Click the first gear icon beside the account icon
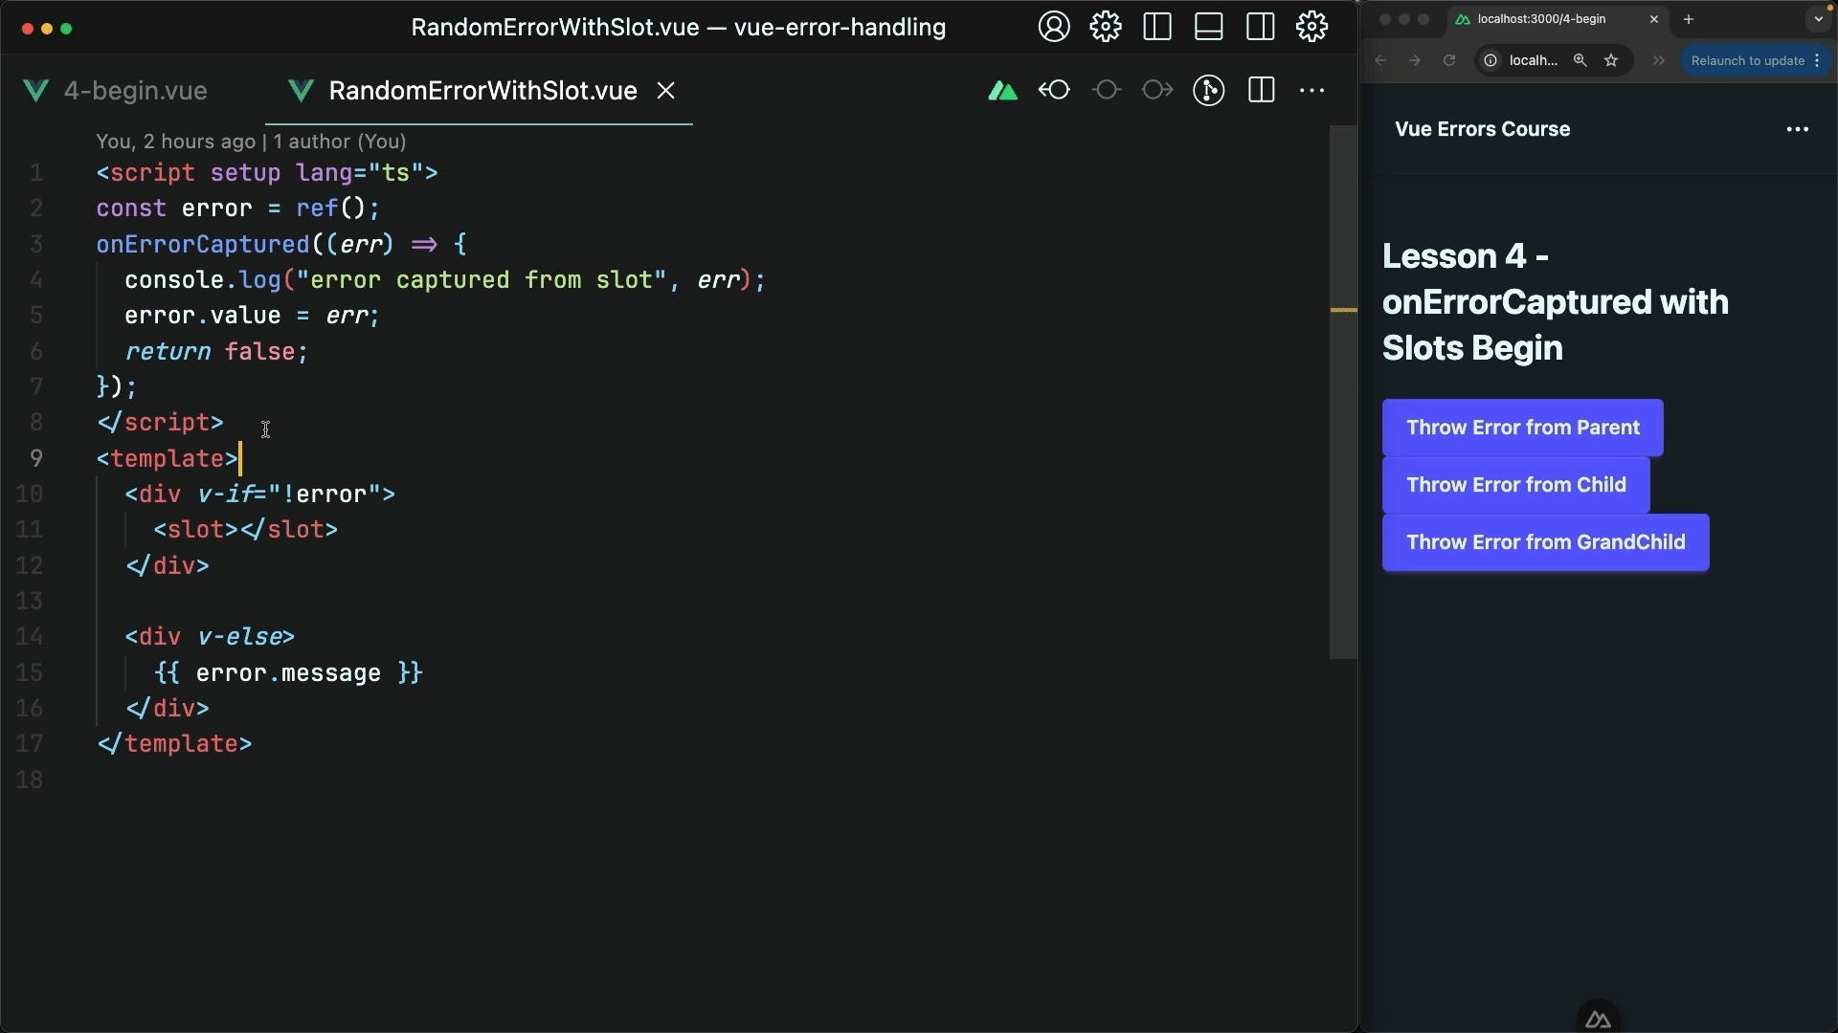1838x1033 pixels. (1106, 27)
